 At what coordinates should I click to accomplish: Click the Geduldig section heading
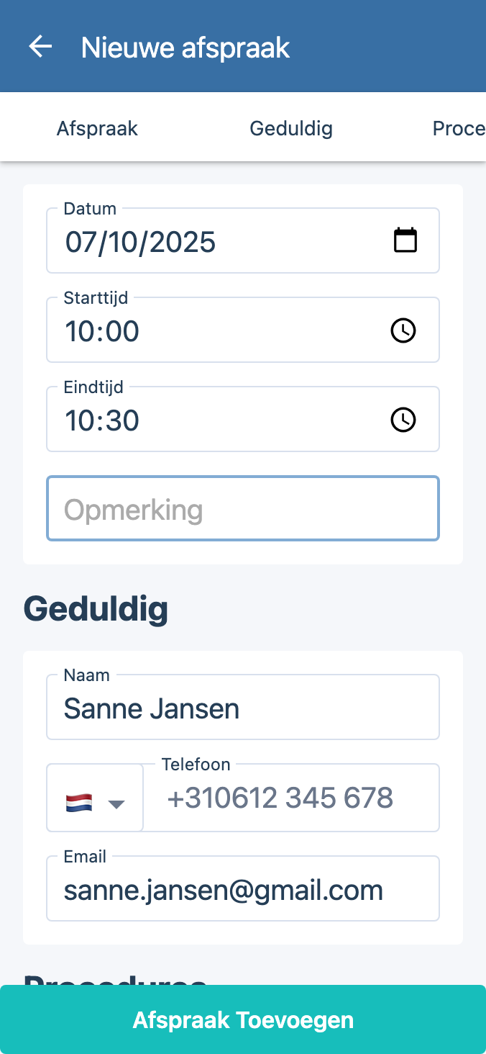[96, 609]
